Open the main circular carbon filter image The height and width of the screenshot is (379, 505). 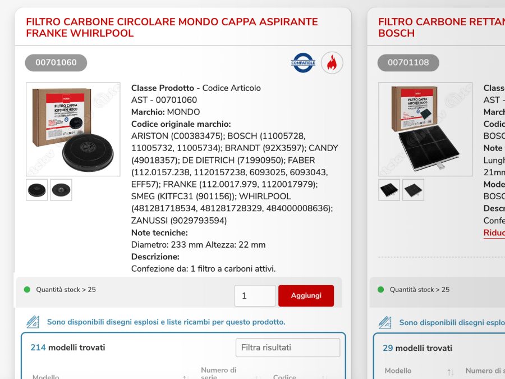(73, 129)
